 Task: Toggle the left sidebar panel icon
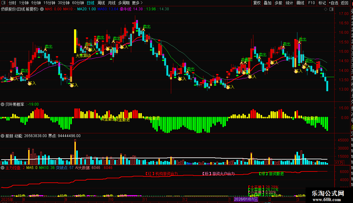pos(3,3)
